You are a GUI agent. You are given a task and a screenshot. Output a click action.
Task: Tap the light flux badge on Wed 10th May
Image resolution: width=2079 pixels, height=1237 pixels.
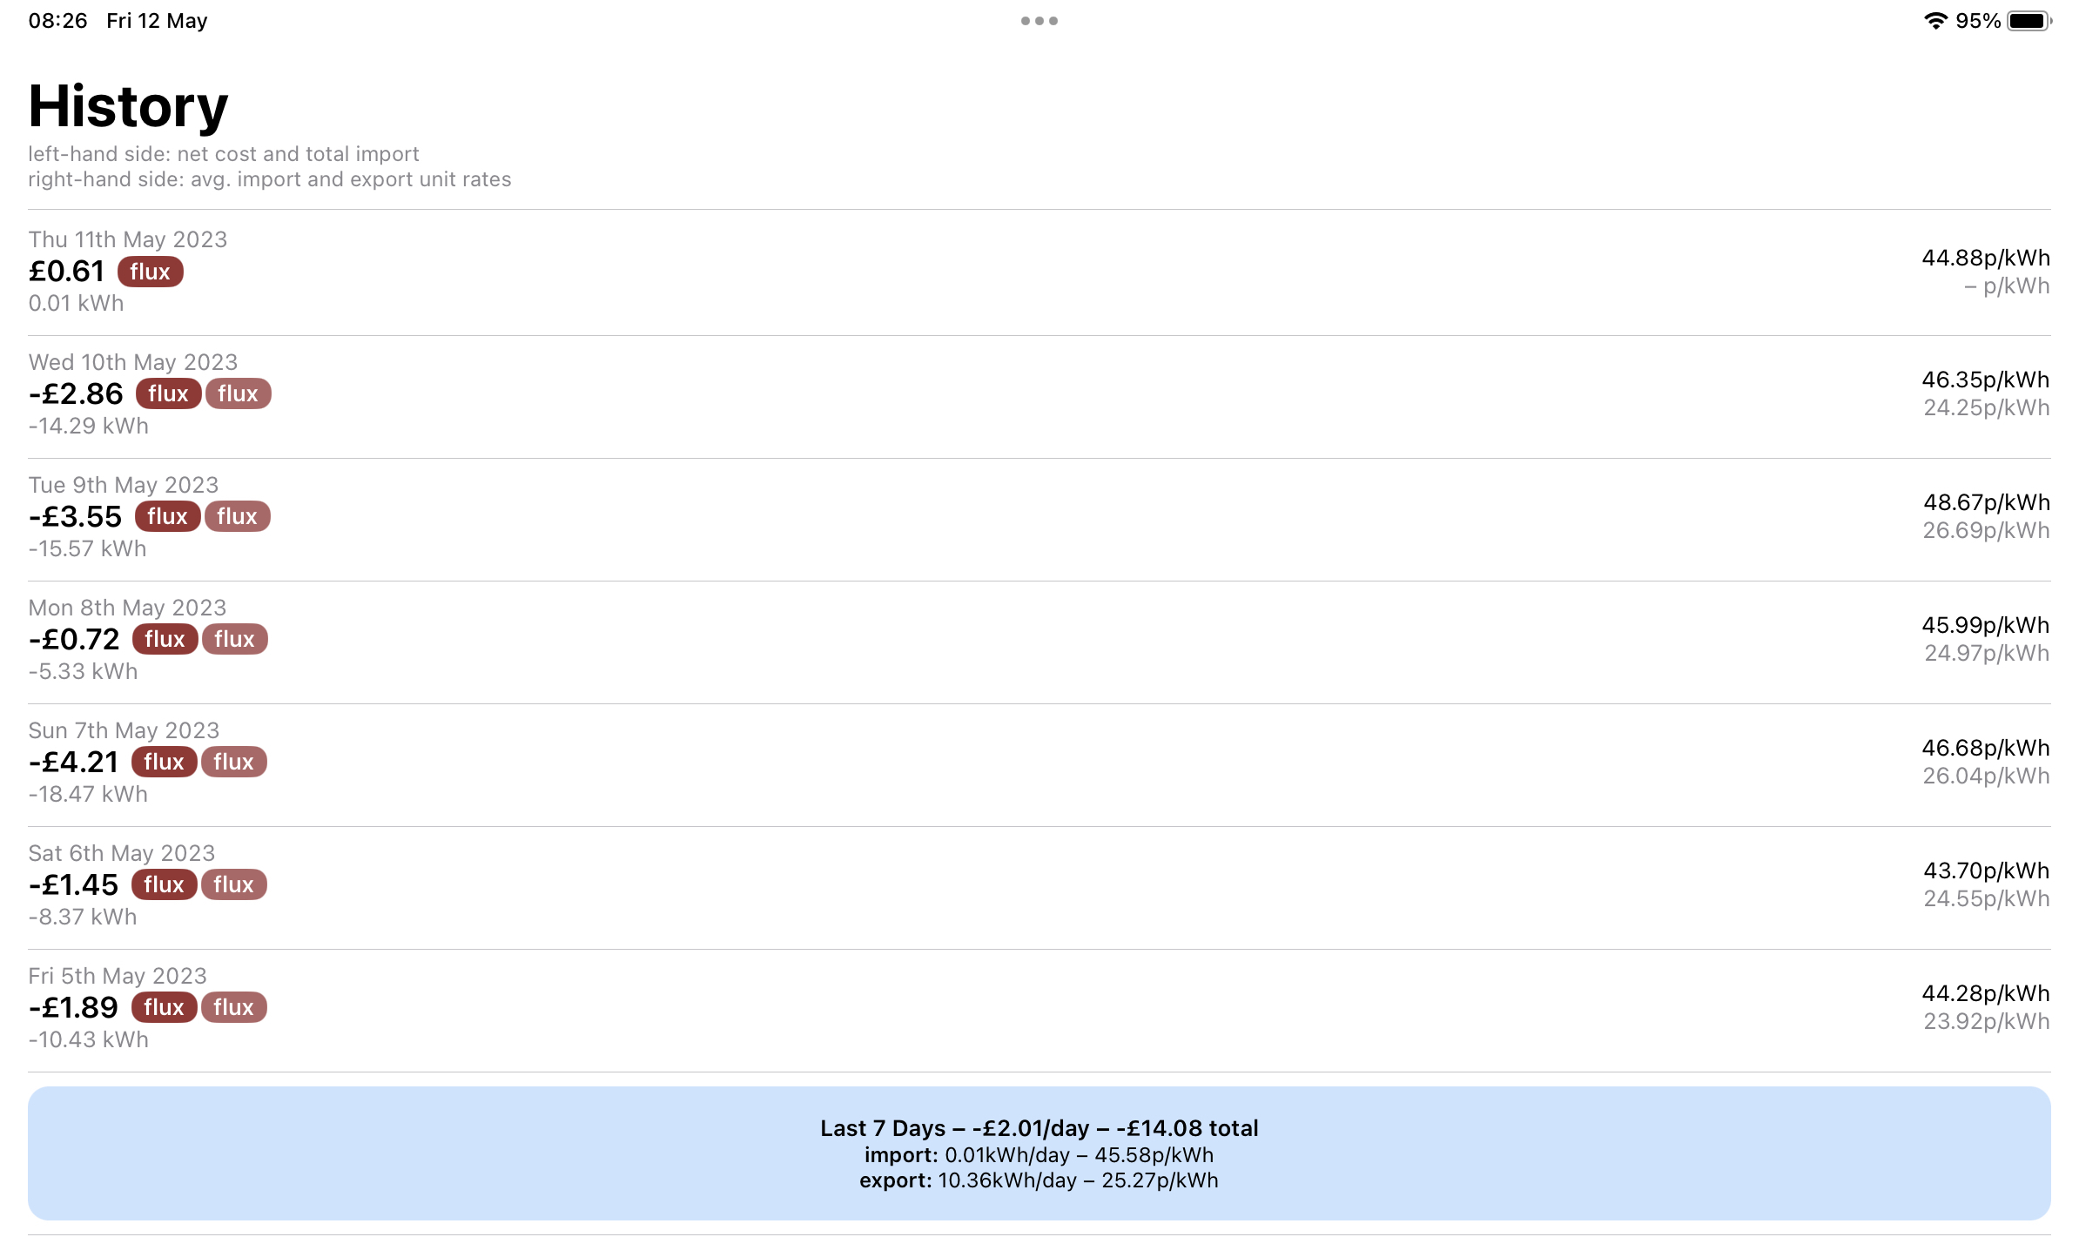pyautogui.click(x=239, y=393)
